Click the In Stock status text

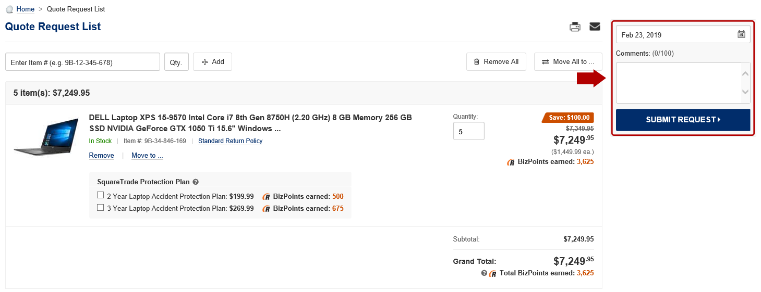tap(100, 141)
